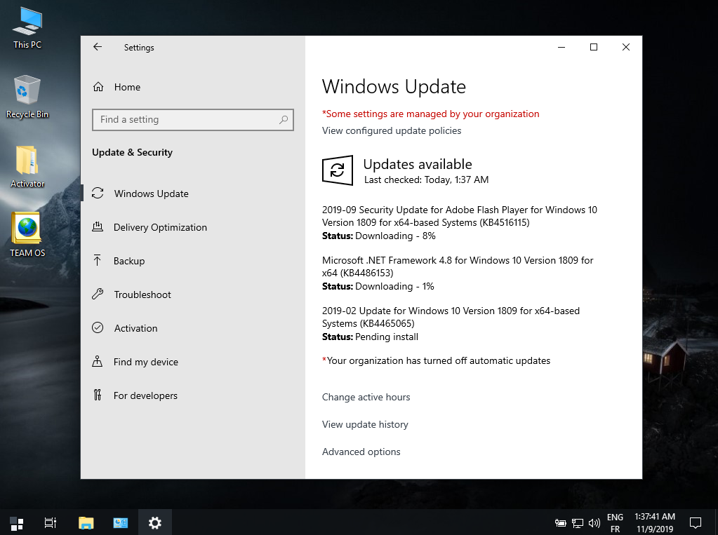Click the Troubleshoot wrench icon
Viewport: 718px width, 535px height.
98,294
